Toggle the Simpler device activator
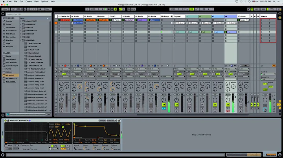The image size is (283, 158). point(6,120)
